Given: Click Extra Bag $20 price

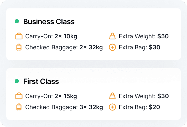Looking at the screenshot, I should pyautogui.click(x=154, y=107).
